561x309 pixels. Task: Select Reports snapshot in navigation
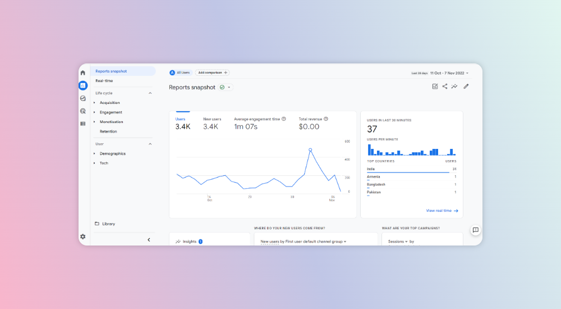pos(123,71)
